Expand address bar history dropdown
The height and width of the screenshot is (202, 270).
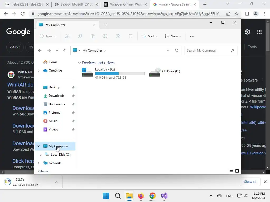pyautogui.click(x=168, y=50)
